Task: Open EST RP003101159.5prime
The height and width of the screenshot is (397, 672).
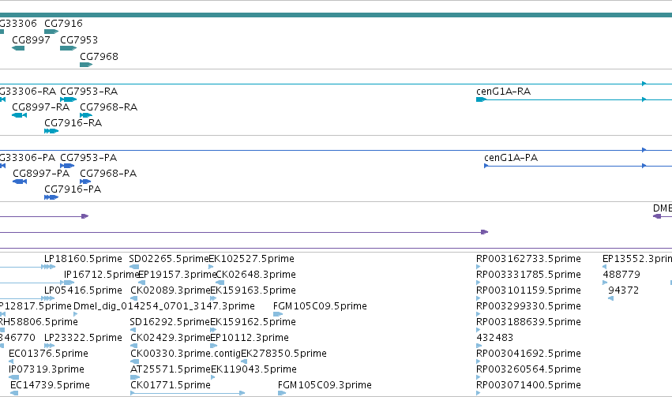Action: coord(528,290)
